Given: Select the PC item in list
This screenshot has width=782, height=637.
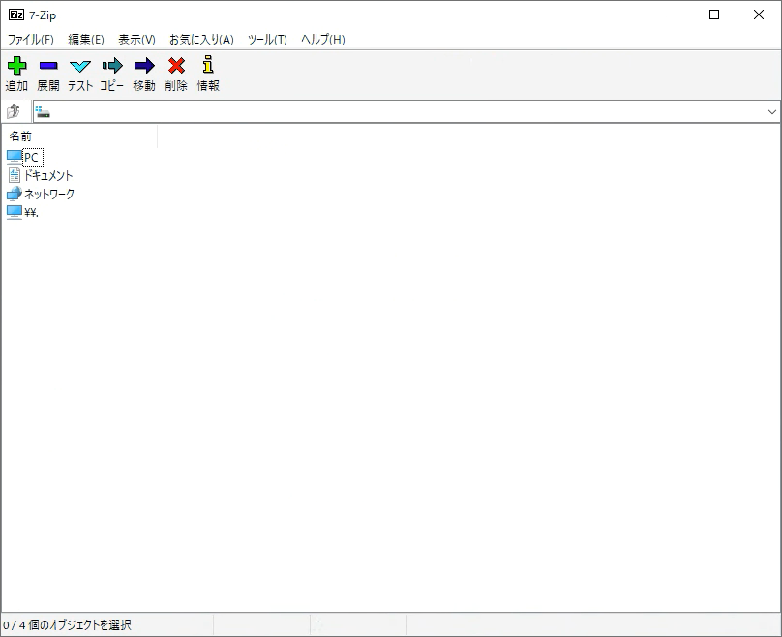Looking at the screenshot, I should click(31, 157).
